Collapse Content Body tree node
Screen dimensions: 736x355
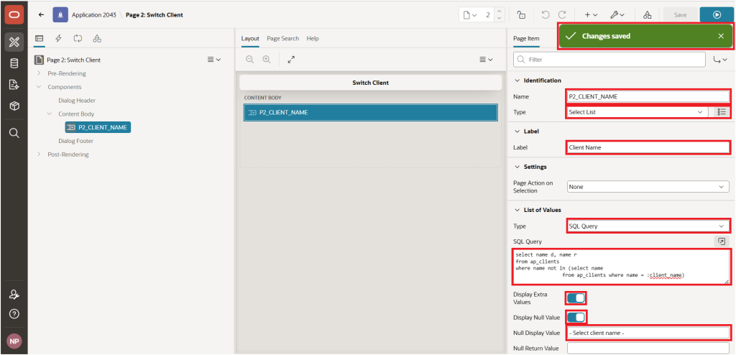click(50, 114)
